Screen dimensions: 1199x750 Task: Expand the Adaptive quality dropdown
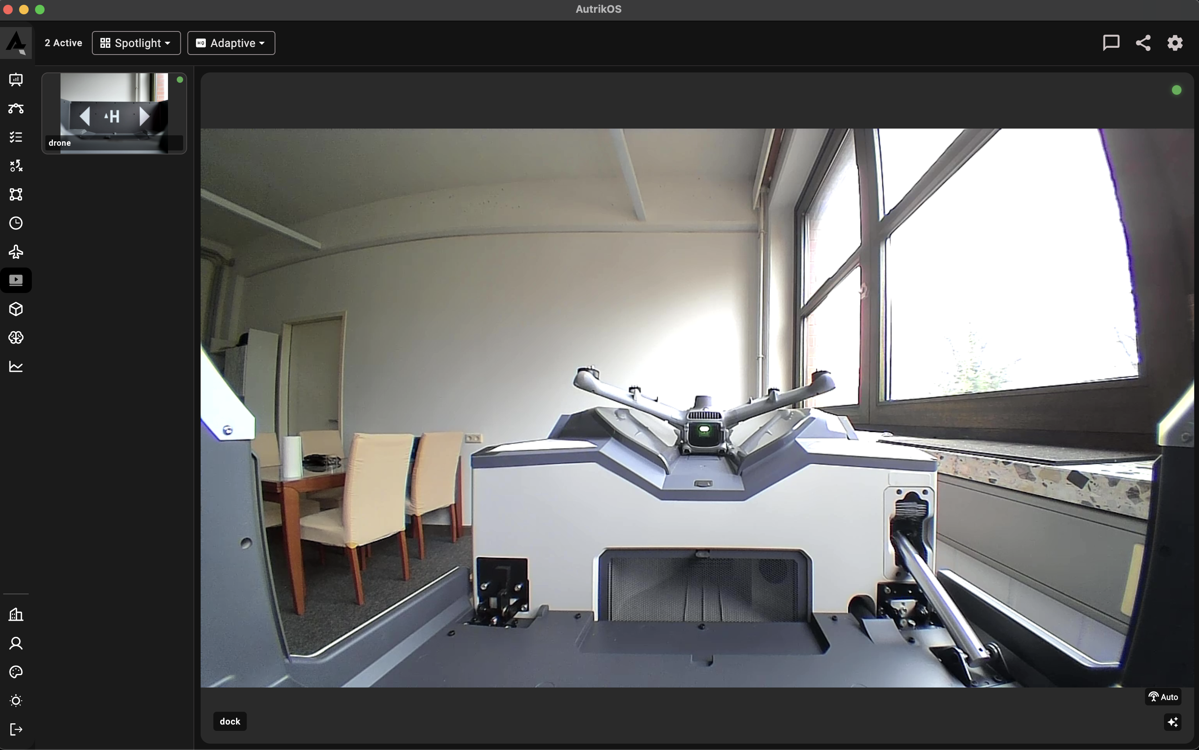(231, 43)
